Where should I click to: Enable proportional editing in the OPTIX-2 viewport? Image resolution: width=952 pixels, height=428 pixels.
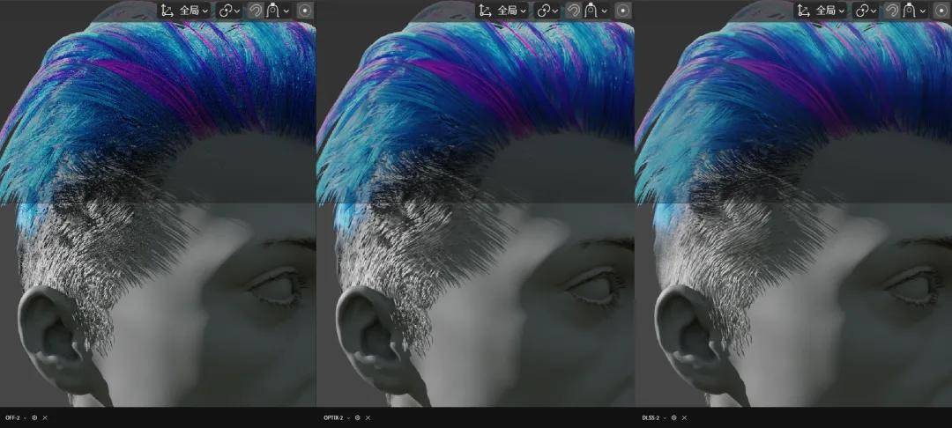tap(623, 11)
